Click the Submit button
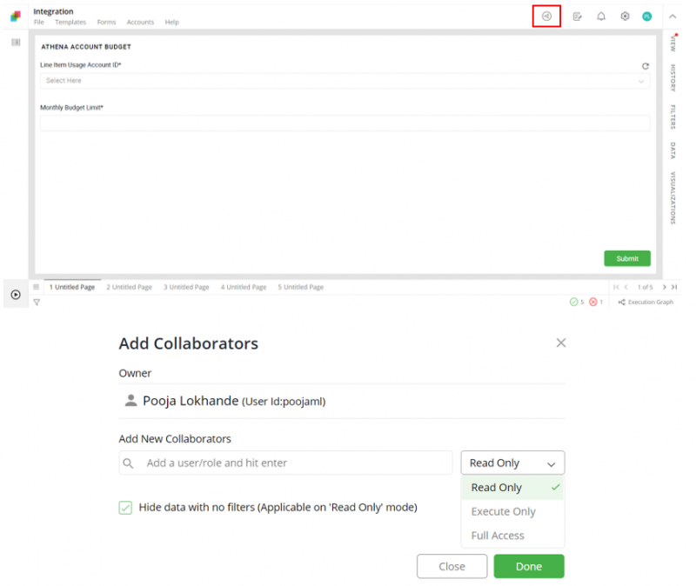Screen dimensions: 696x586 tap(626, 258)
